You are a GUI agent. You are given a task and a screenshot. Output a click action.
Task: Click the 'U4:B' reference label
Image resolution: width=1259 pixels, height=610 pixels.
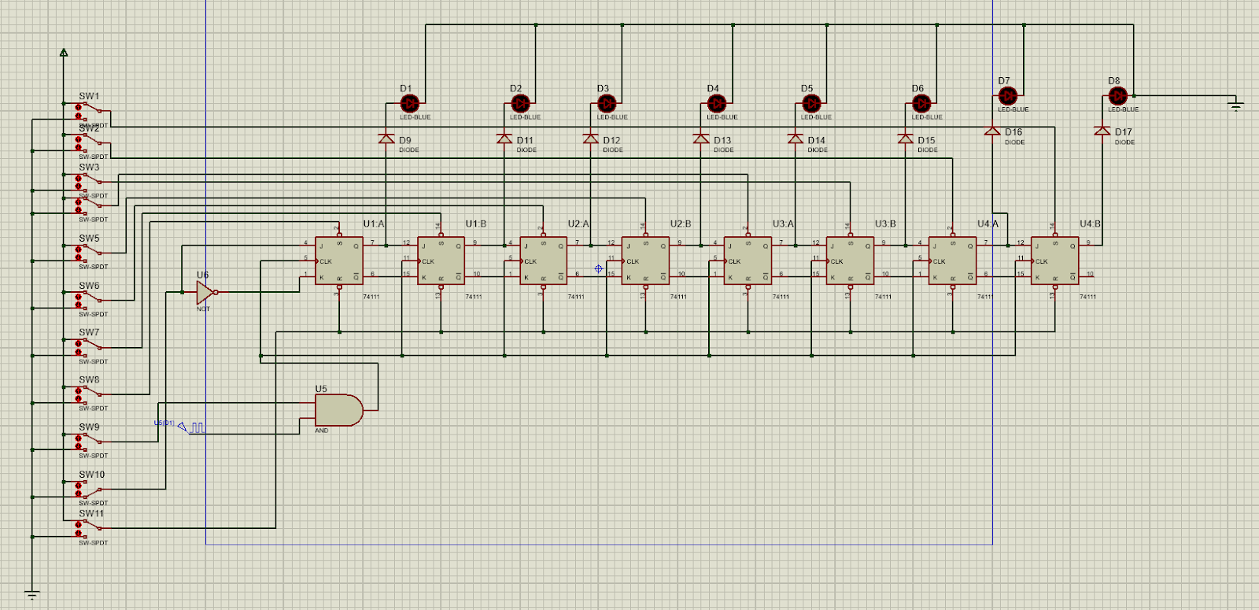pyautogui.click(x=1090, y=224)
